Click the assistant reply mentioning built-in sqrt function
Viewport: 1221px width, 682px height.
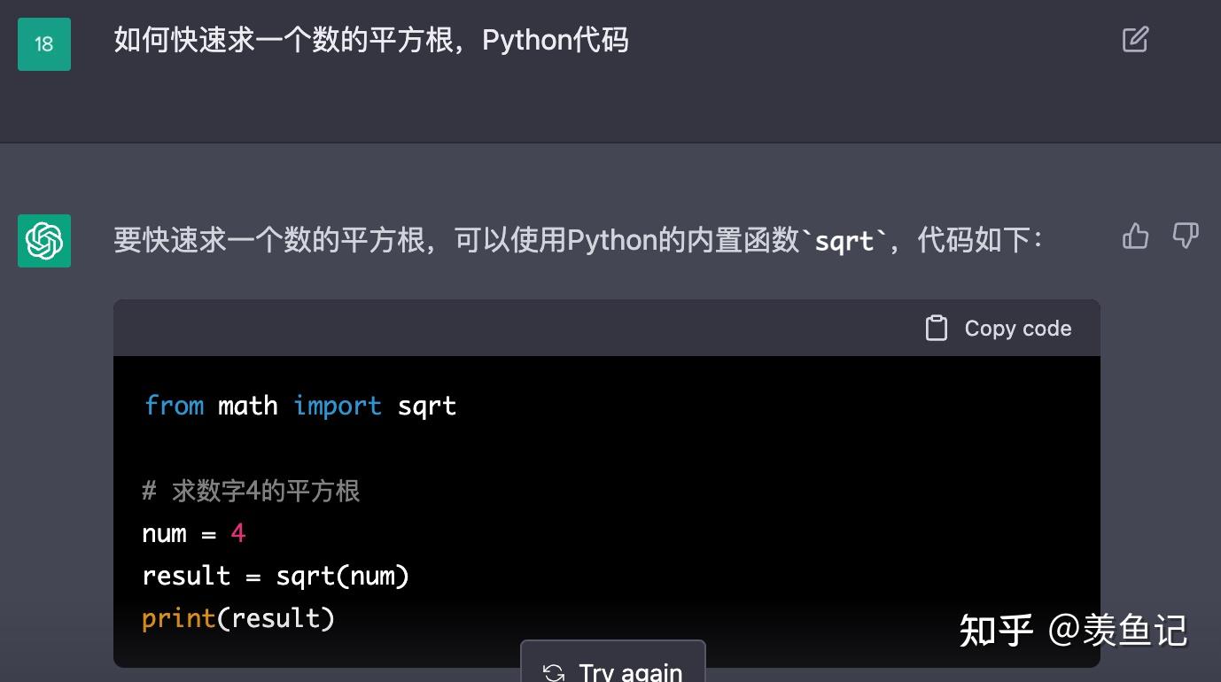coord(579,241)
